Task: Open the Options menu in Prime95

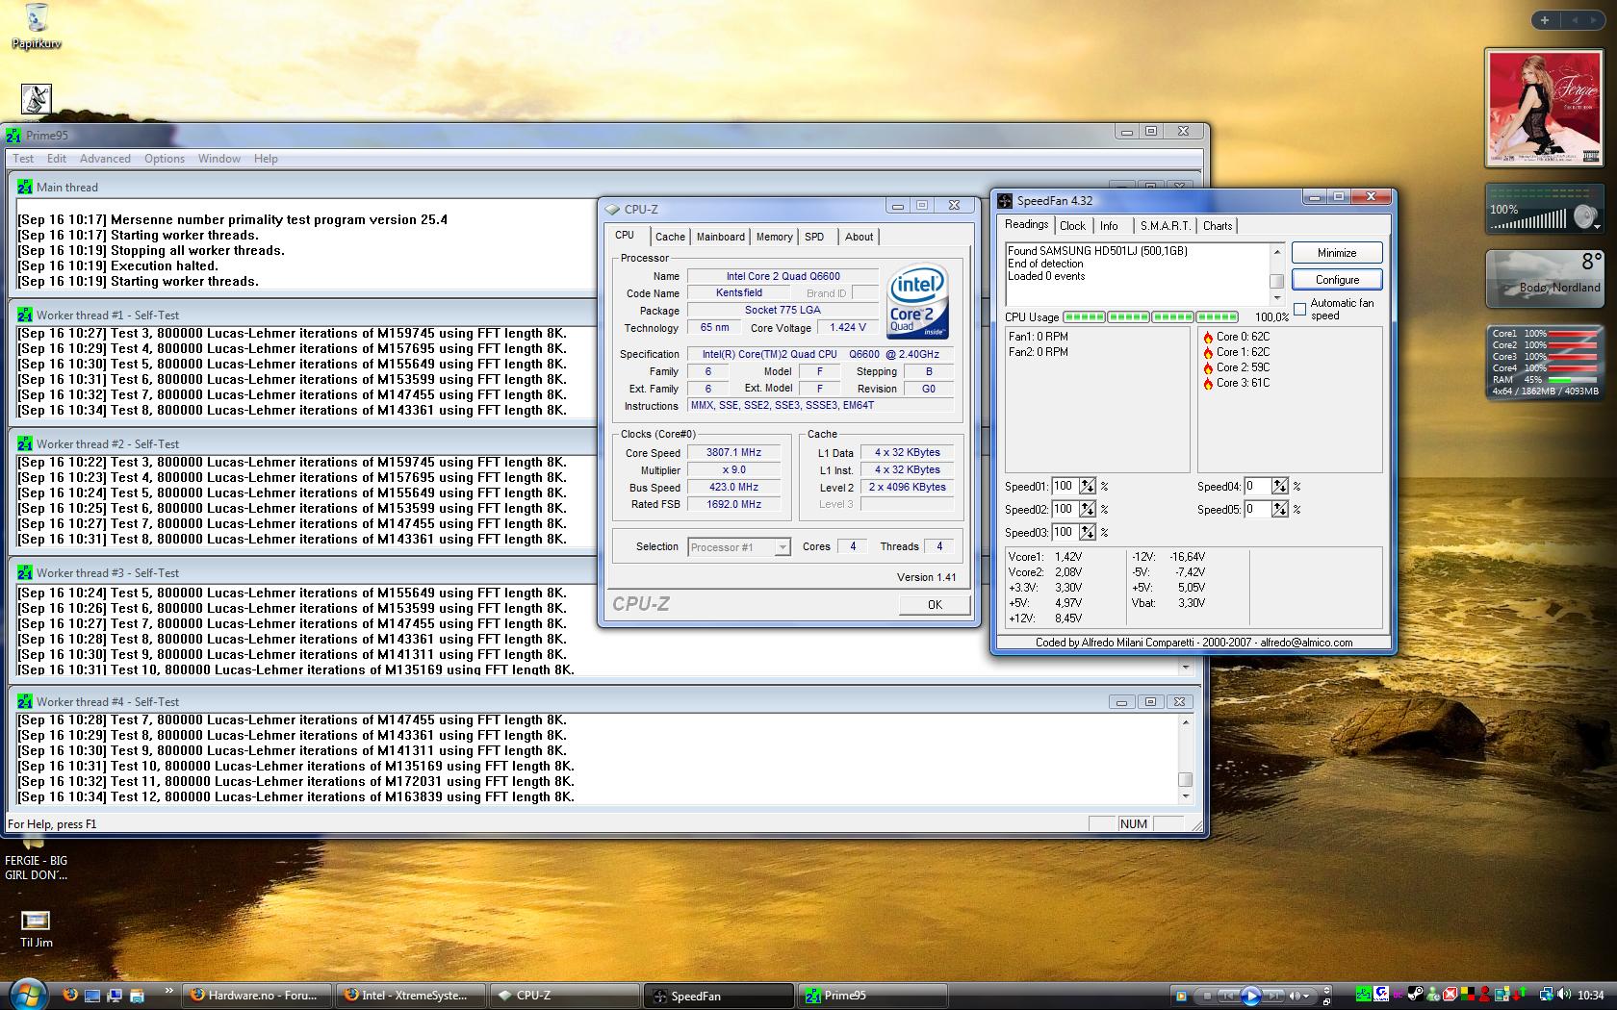Action: click(x=165, y=159)
